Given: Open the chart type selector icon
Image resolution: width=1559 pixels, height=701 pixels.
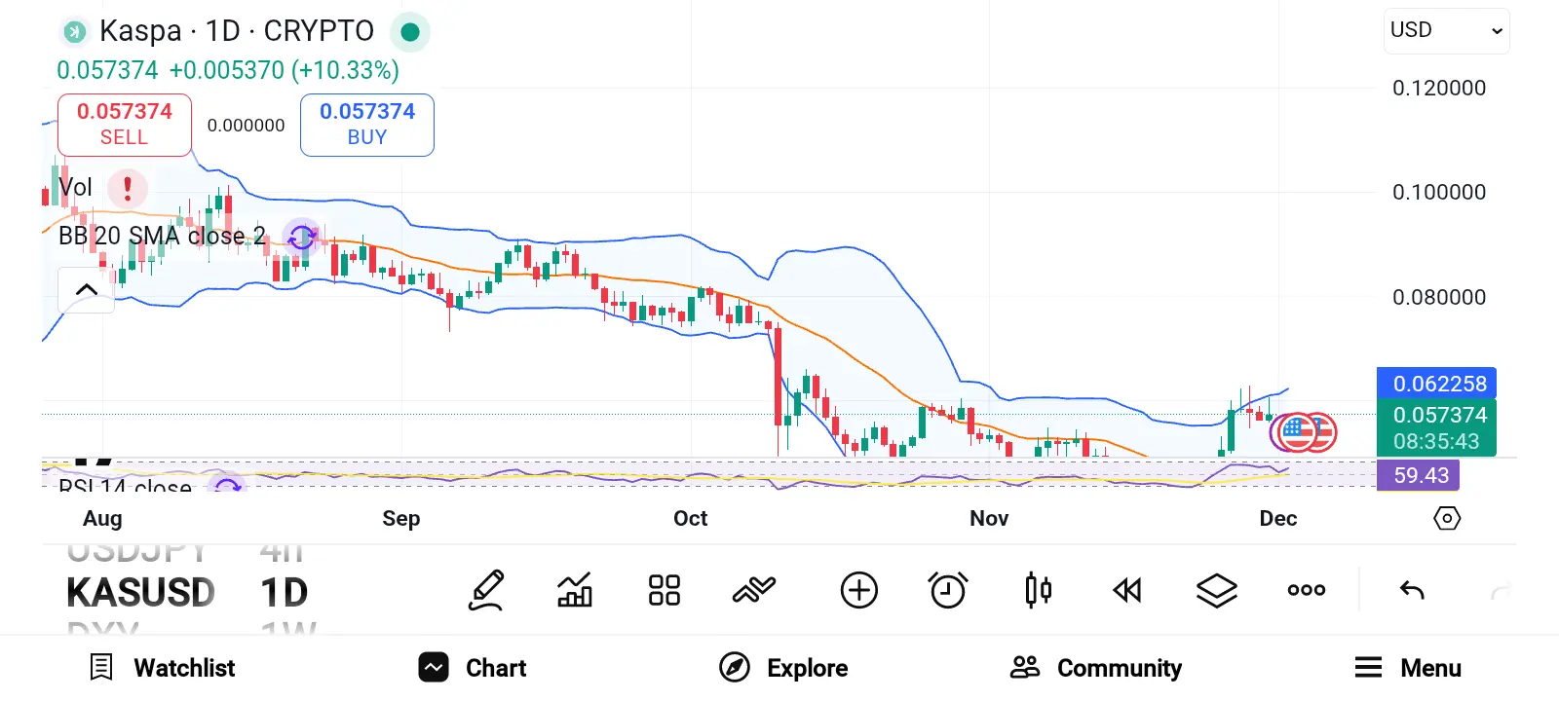Looking at the screenshot, I should tap(574, 589).
